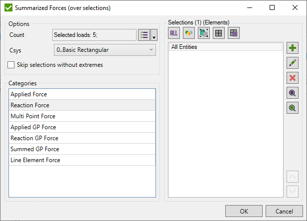Open the Csys Basic Rectangular dropdown
The height and width of the screenshot is (221, 307).
104,50
